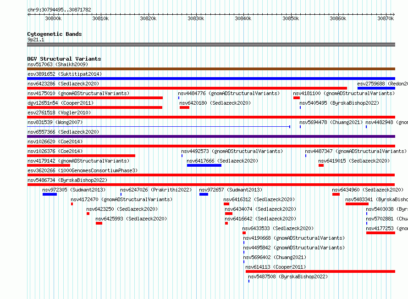The width and height of the screenshot is (408, 299).
Task: Click nsv6420180 (Sedlazeck2020) label
Action: point(215,103)
